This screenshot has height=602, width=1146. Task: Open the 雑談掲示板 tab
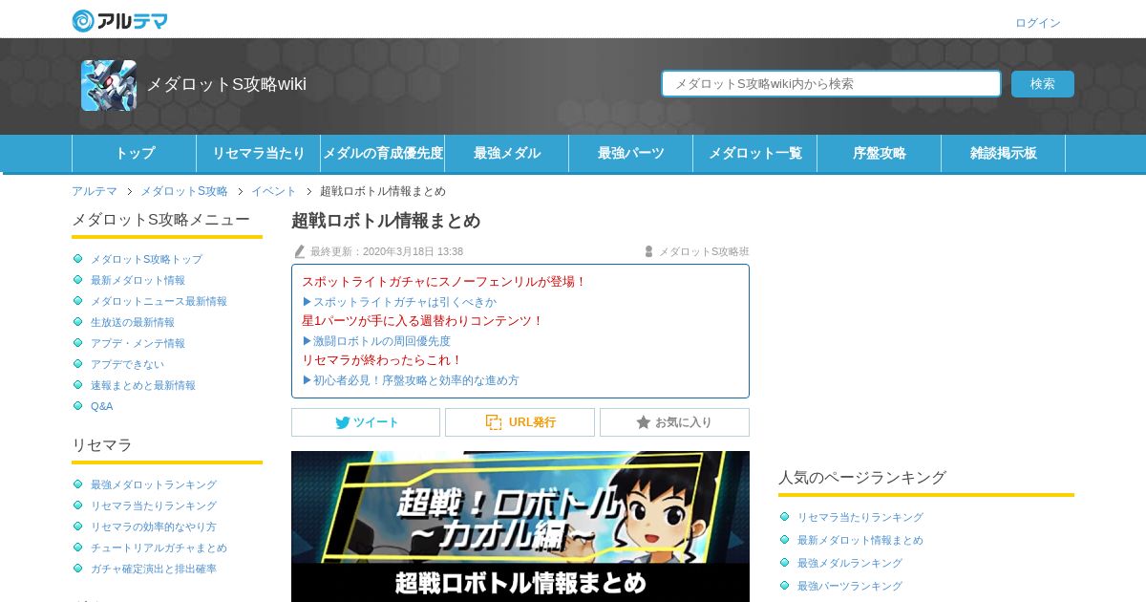pyautogui.click(x=1004, y=153)
